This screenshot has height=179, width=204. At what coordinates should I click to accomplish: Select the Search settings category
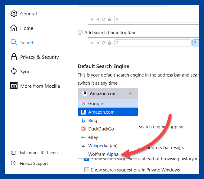(x=22, y=42)
